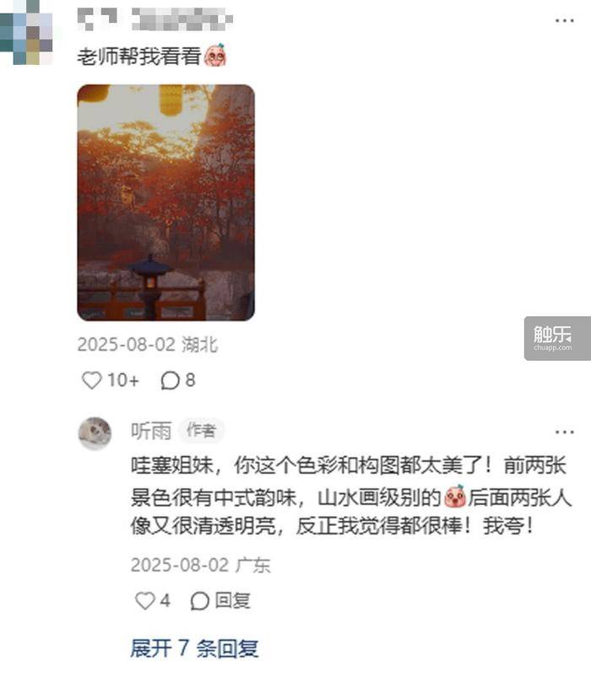Click the 10+ like count
Screen dimensions: 591x677
point(123,380)
